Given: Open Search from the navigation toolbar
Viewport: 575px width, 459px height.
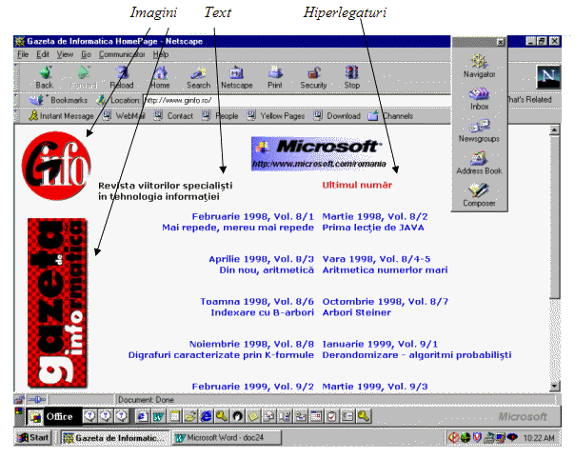Looking at the screenshot, I should click(x=198, y=76).
